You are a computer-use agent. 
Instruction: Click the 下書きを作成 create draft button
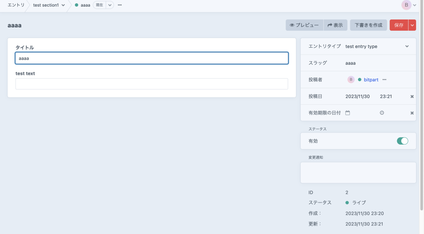[x=368, y=25]
